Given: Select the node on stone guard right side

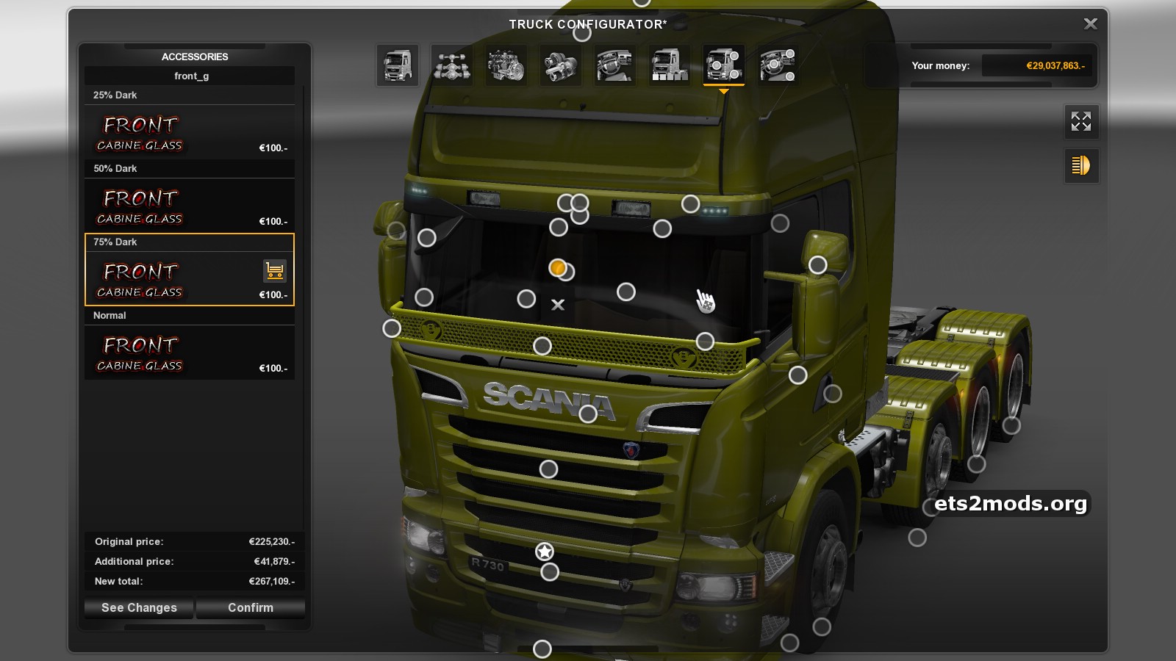Looking at the screenshot, I should (705, 342).
